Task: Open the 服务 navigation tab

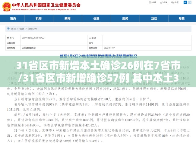Action: [125, 18]
